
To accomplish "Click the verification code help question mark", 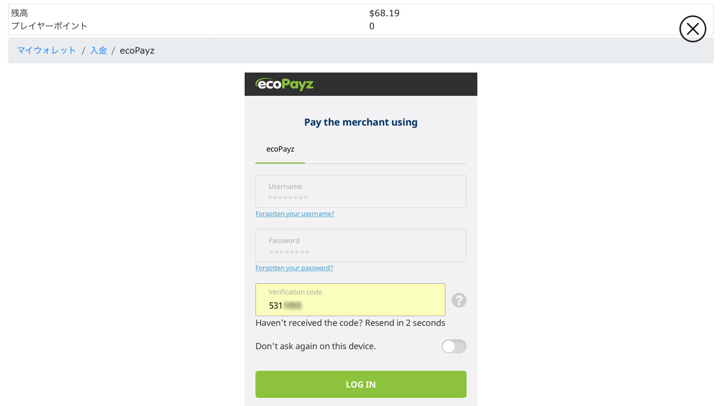I will [x=459, y=300].
